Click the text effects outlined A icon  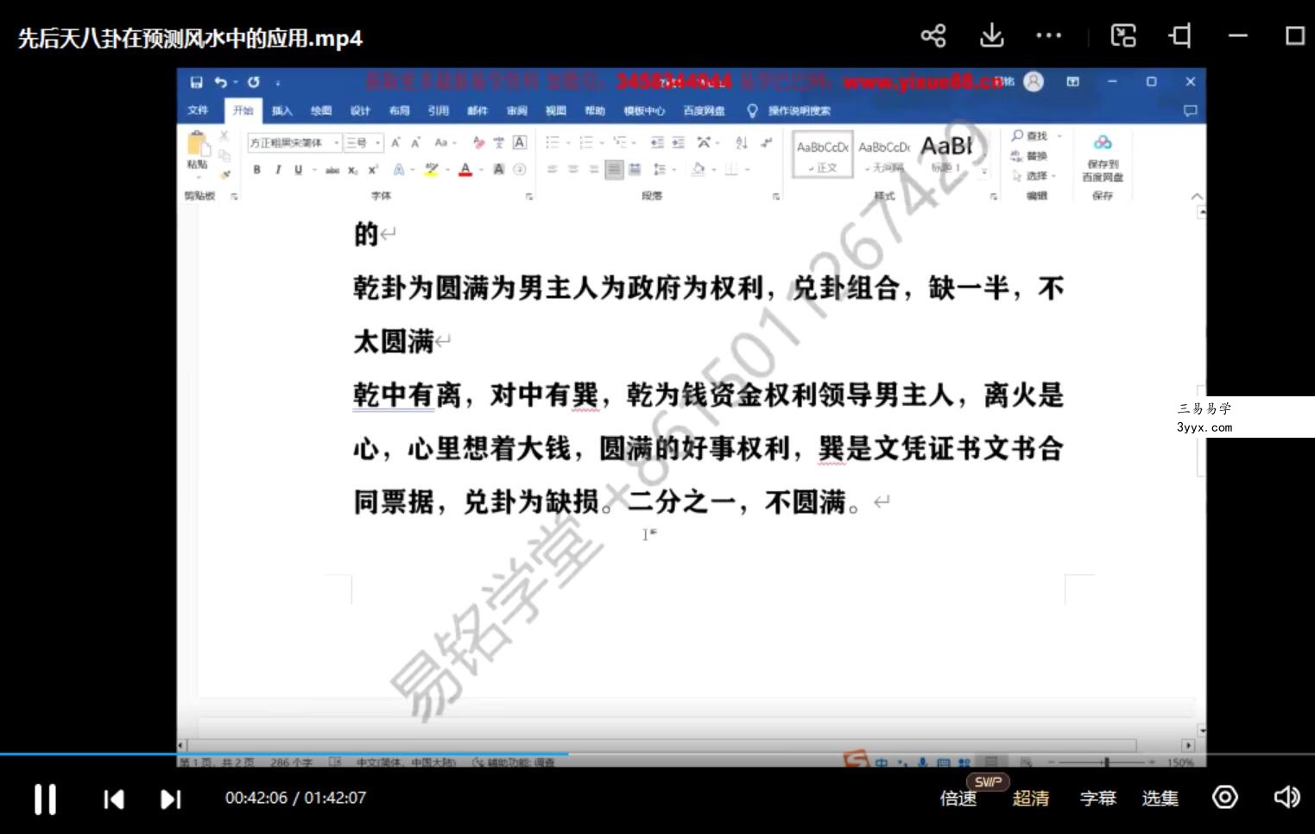coord(398,170)
